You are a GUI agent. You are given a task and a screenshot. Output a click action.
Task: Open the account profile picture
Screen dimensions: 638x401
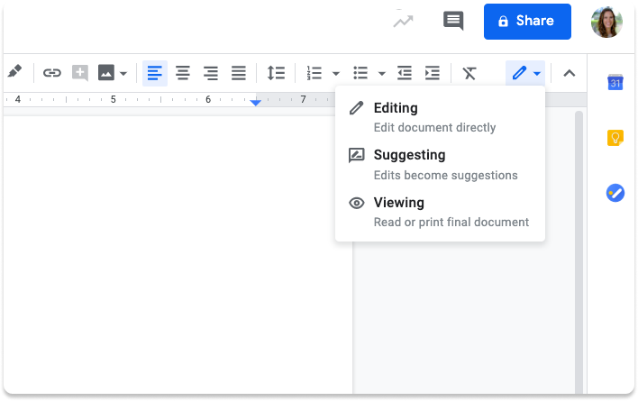[606, 22]
